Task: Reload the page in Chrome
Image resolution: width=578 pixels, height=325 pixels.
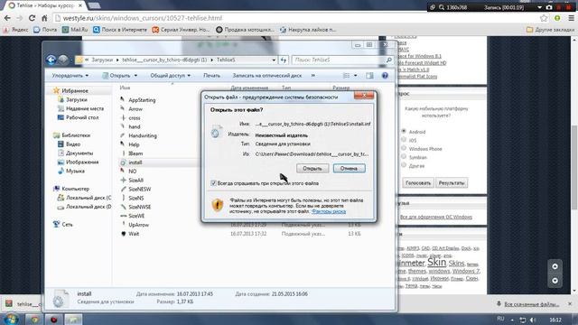Action: pos(33,18)
